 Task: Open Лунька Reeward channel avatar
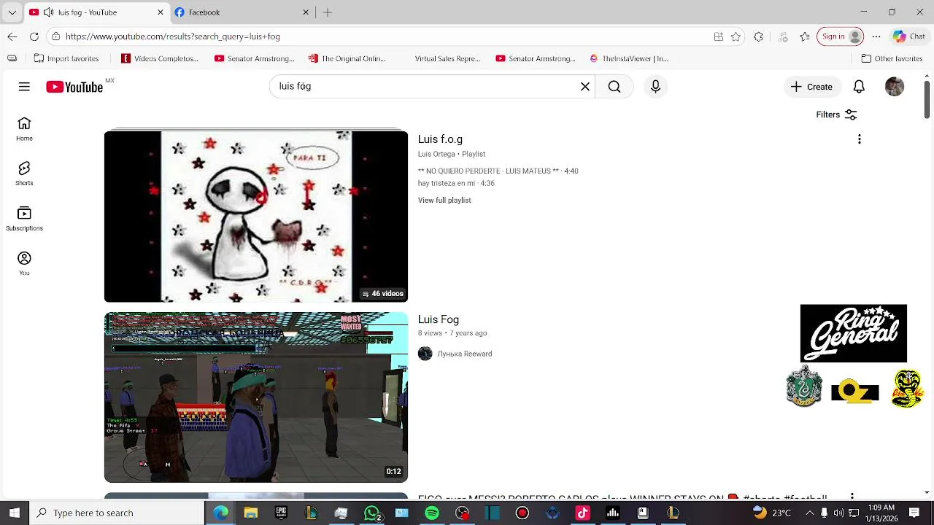point(425,354)
